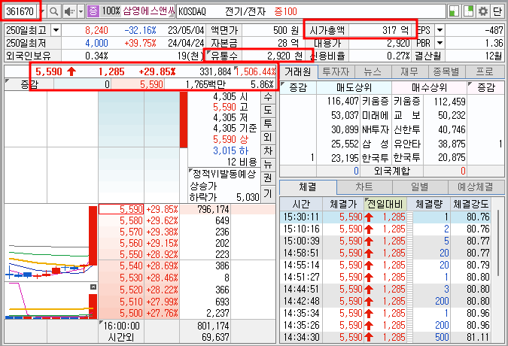Switch to the 종목별 tab
Viewport: 508px width, 346px height.
446,72
